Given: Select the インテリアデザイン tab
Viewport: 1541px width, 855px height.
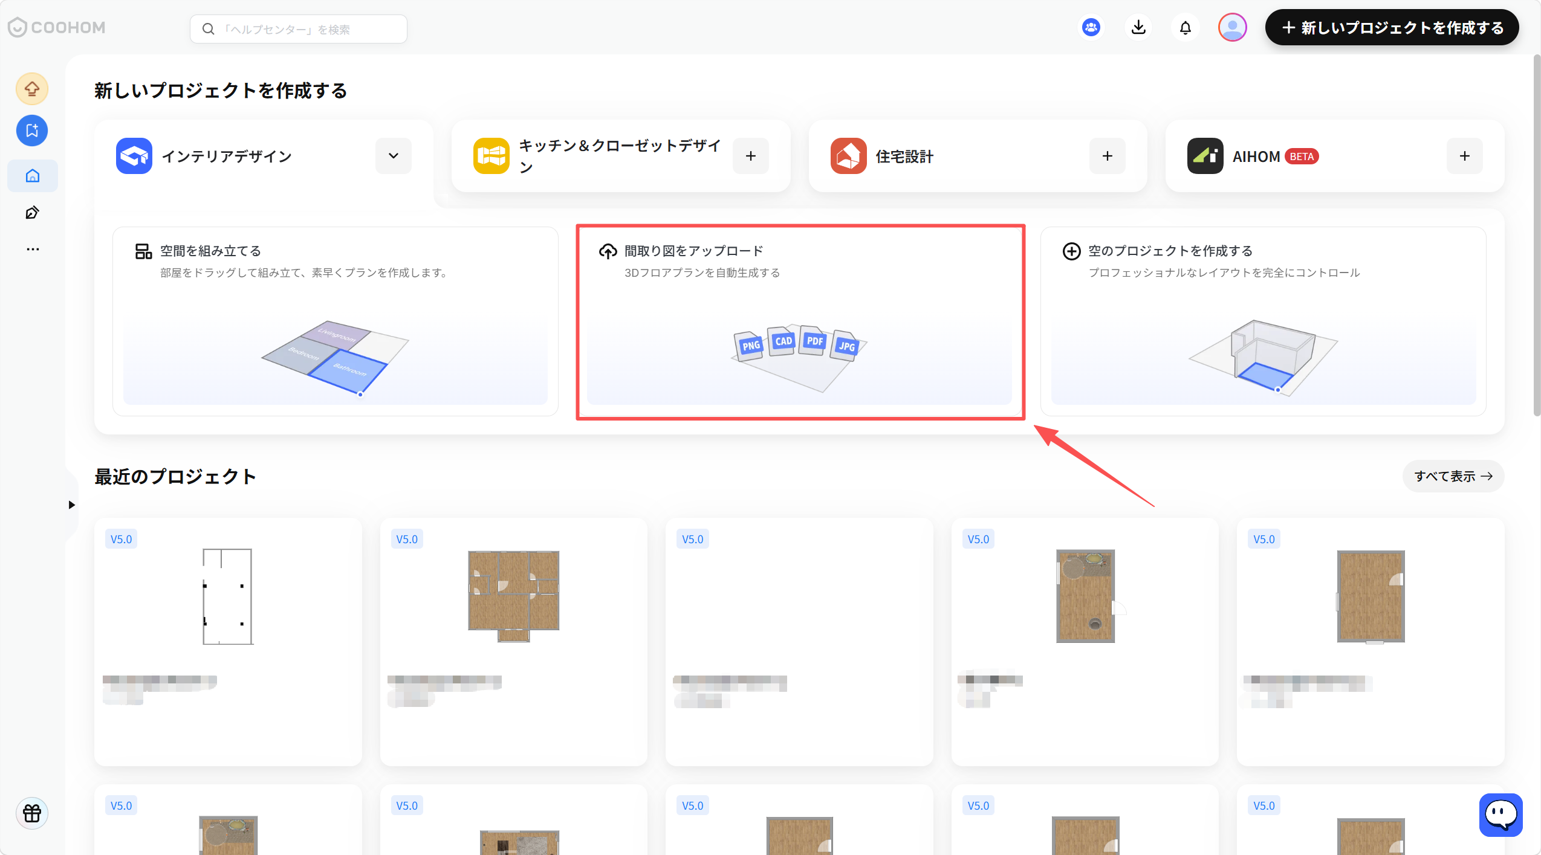Looking at the screenshot, I should point(264,156).
